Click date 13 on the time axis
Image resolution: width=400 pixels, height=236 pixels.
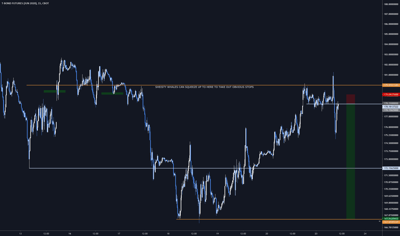[x=21, y=233]
